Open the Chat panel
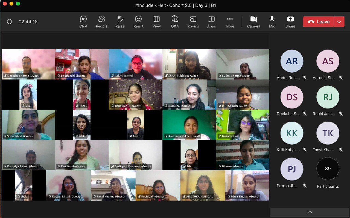Screen dimensions: 350x218 click(83, 22)
